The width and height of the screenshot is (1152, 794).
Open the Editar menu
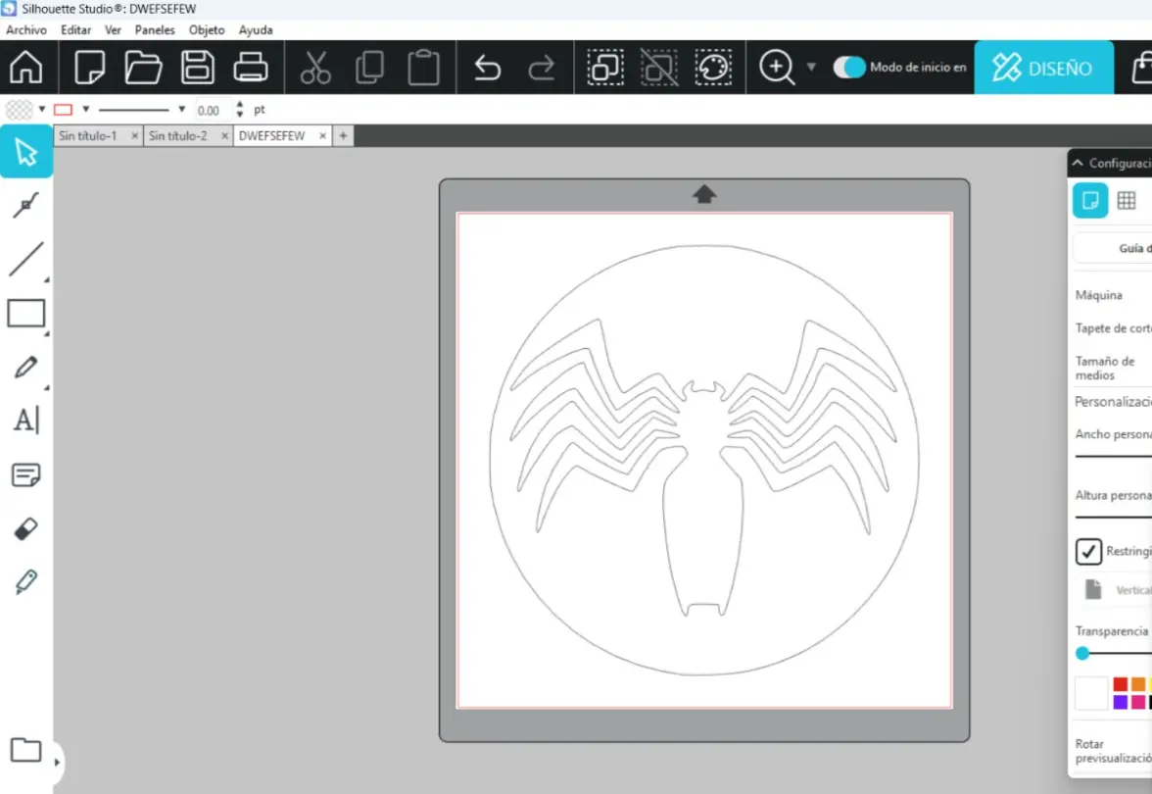(75, 30)
